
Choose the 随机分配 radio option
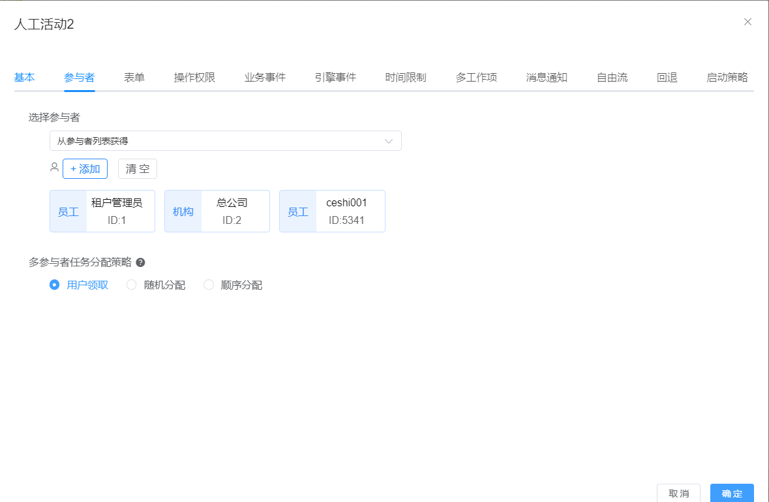(x=132, y=285)
